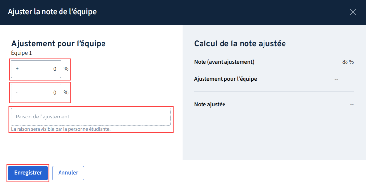Image resolution: width=366 pixels, height=185 pixels.
Task: Click the Note (avant ajustement) label
Action: pos(224,62)
